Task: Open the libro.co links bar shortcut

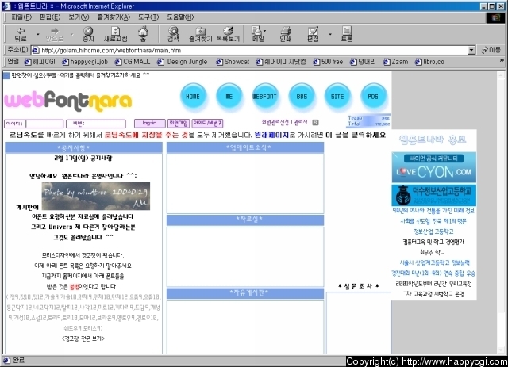Action: pos(429,62)
